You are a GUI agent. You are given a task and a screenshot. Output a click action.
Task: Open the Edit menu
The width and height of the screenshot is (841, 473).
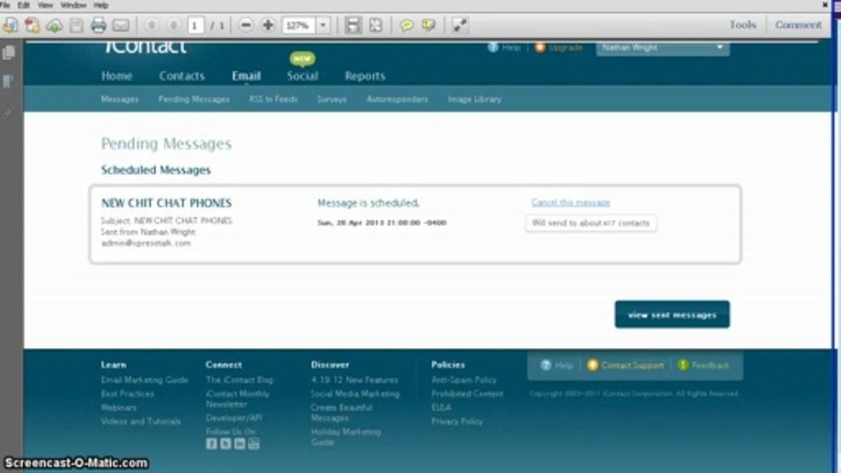pos(24,5)
